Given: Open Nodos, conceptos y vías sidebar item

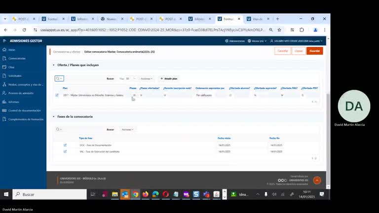Looking at the screenshot, I should 26,84.
